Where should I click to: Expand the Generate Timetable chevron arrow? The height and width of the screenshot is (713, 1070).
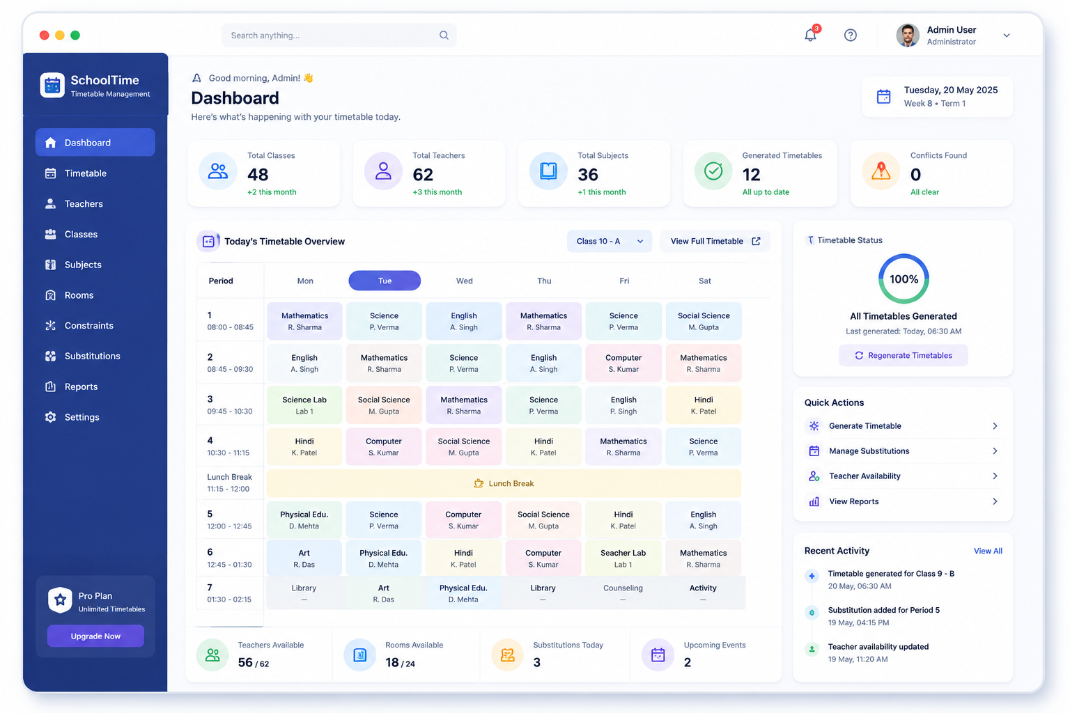[995, 426]
